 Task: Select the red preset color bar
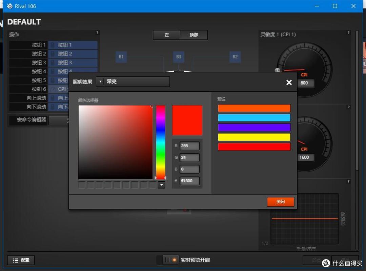tap(254, 147)
